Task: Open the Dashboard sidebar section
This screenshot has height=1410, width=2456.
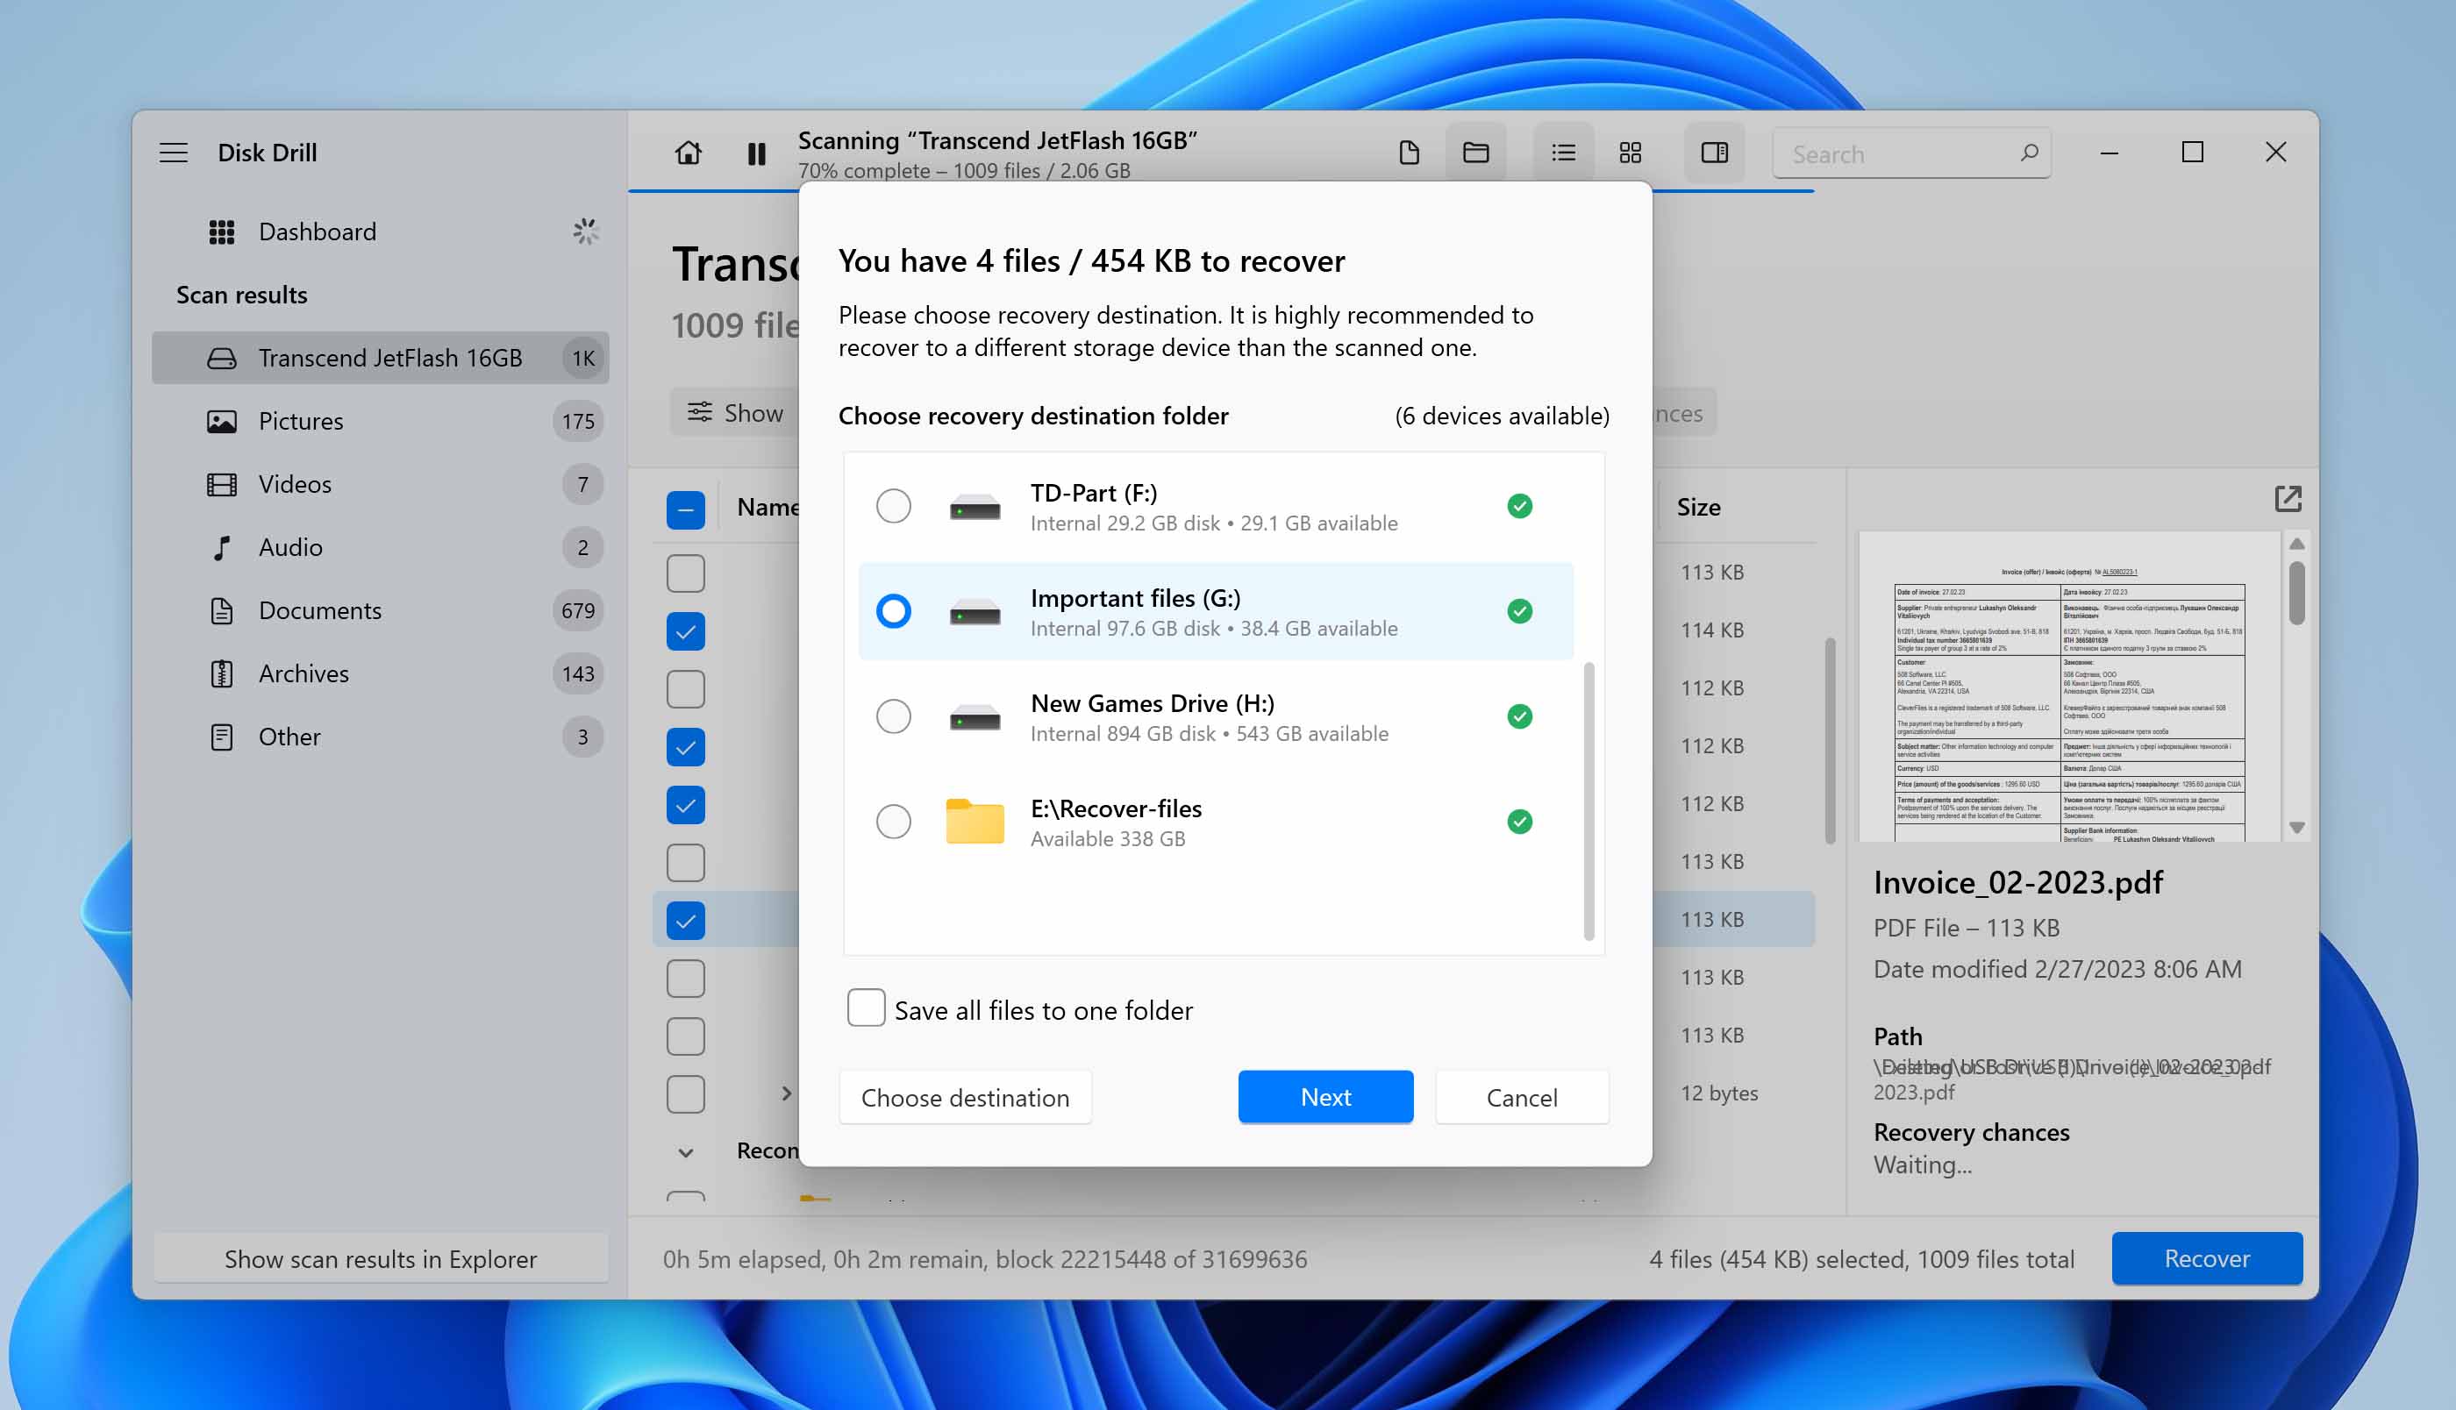Action: (x=318, y=230)
